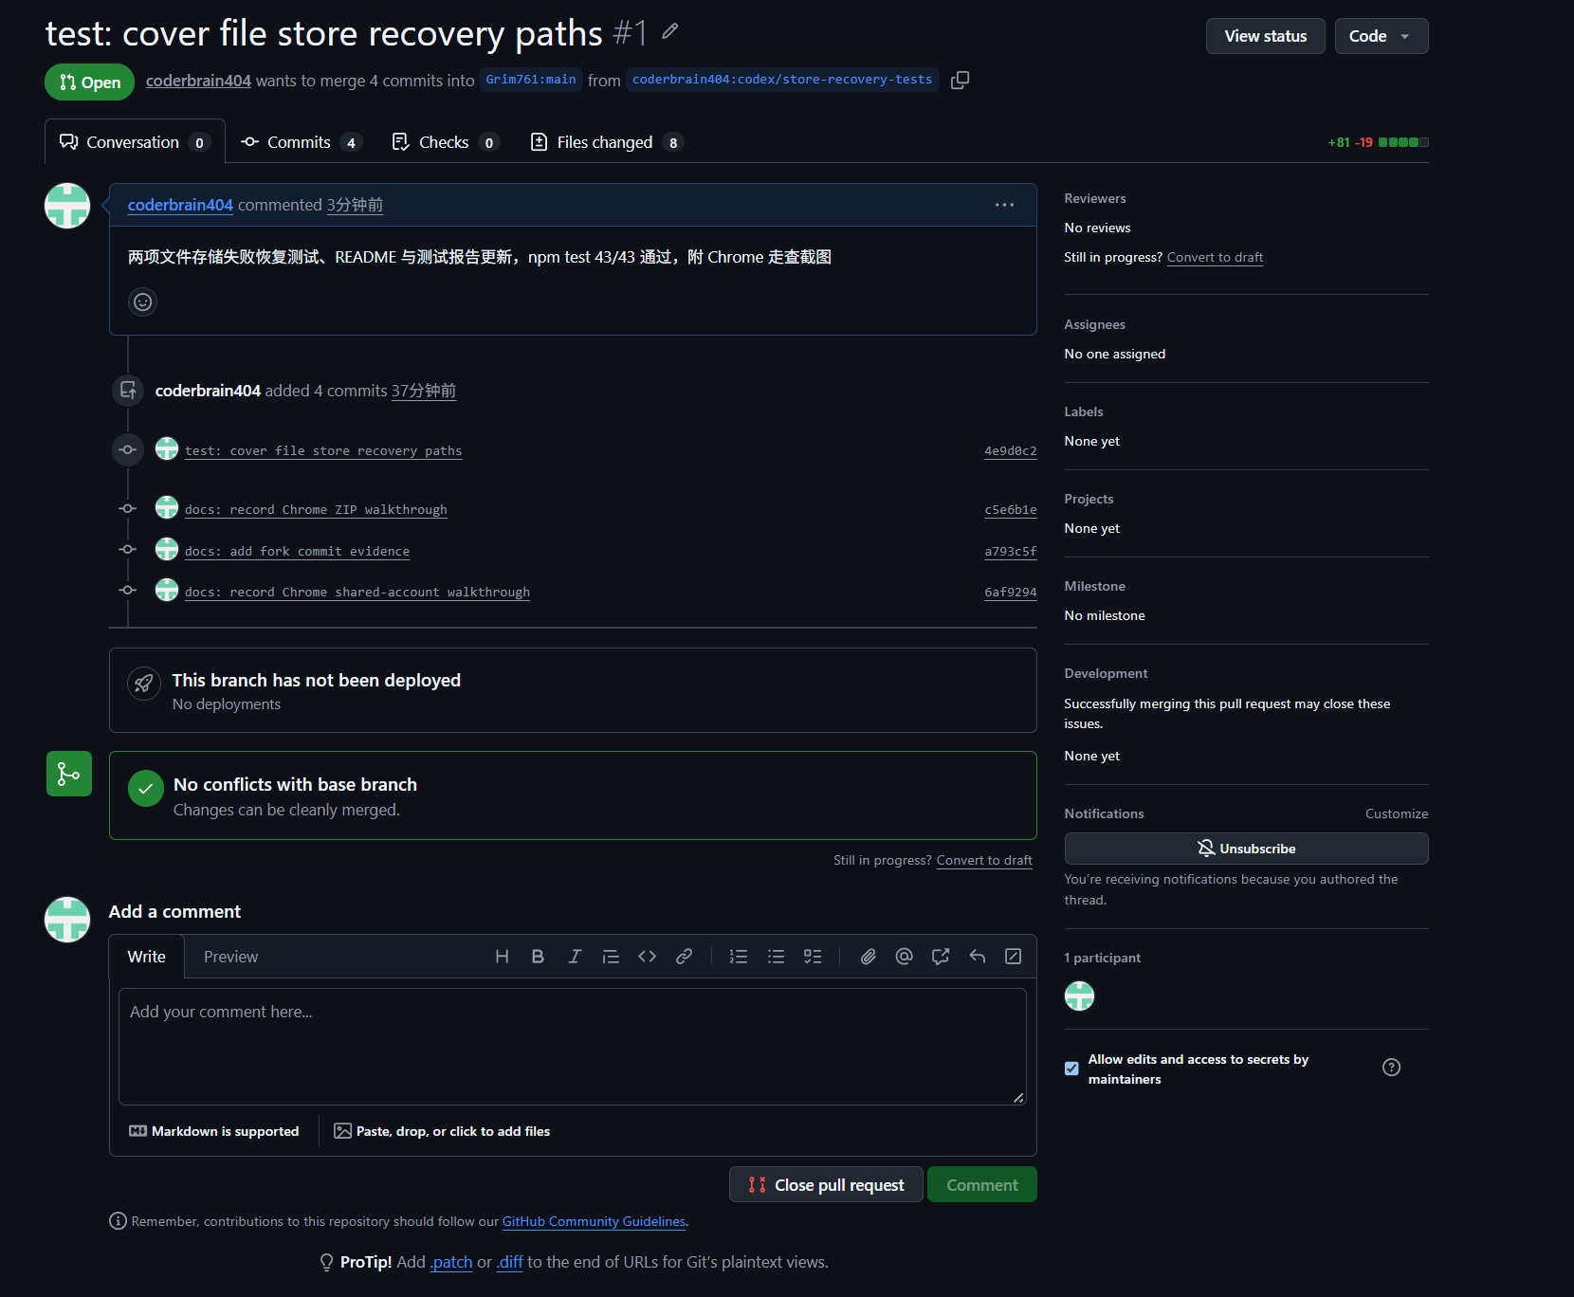Add a reaction with the smiley icon
Viewport: 1574px width, 1297px height.
(142, 301)
